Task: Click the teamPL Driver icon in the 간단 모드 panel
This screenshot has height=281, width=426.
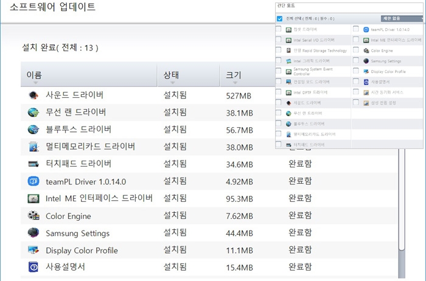Action: click(x=366, y=30)
